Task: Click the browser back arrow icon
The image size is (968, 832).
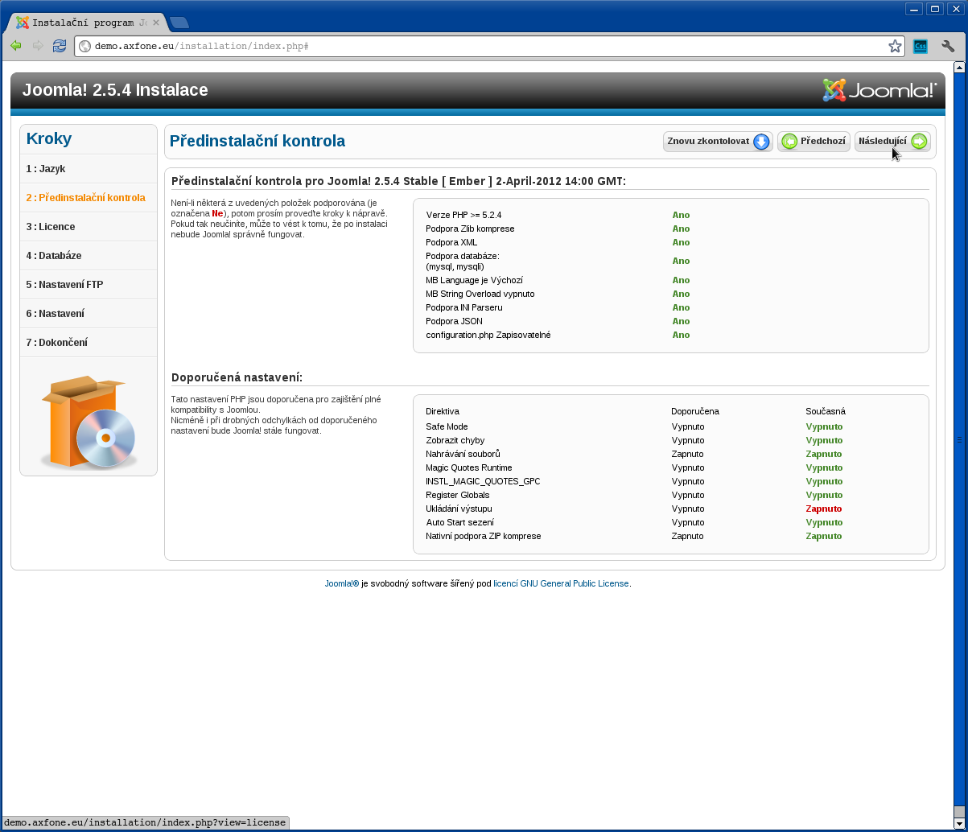Action: point(15,46)
